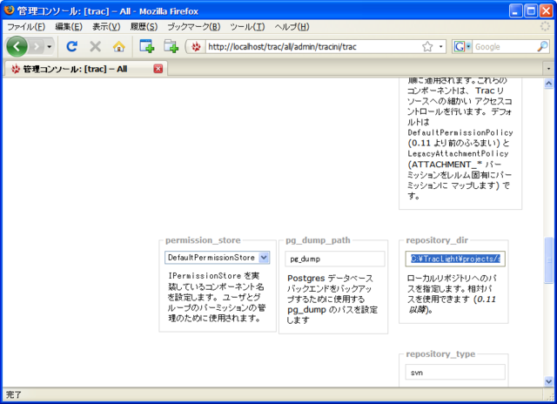Viewport: 557px width, 404px height.
Task: Select the 管理コンソール: [trac] – All tab
Action: (86, 69)
